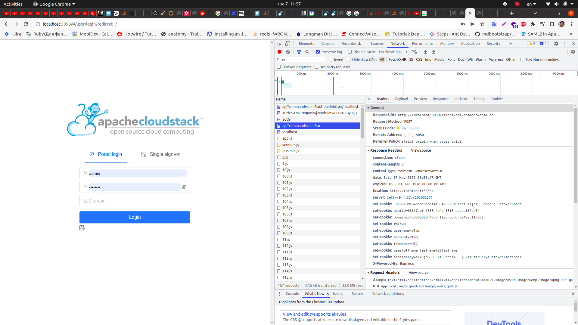Switch to the Payload tab

point(401,99)
